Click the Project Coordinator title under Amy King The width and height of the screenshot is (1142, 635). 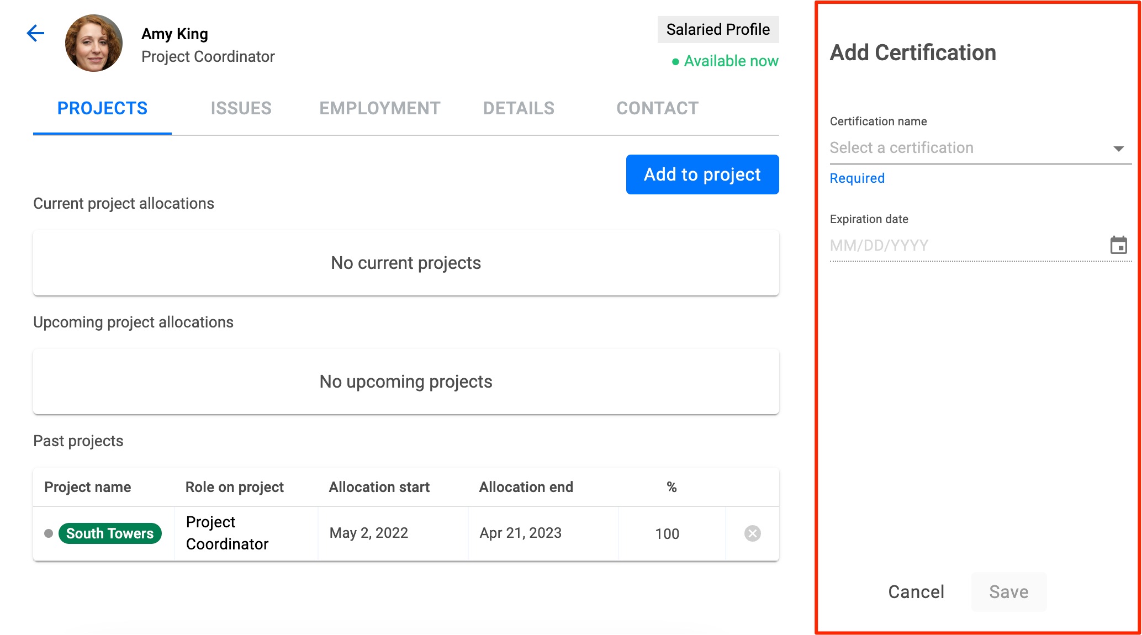(208, 57)
